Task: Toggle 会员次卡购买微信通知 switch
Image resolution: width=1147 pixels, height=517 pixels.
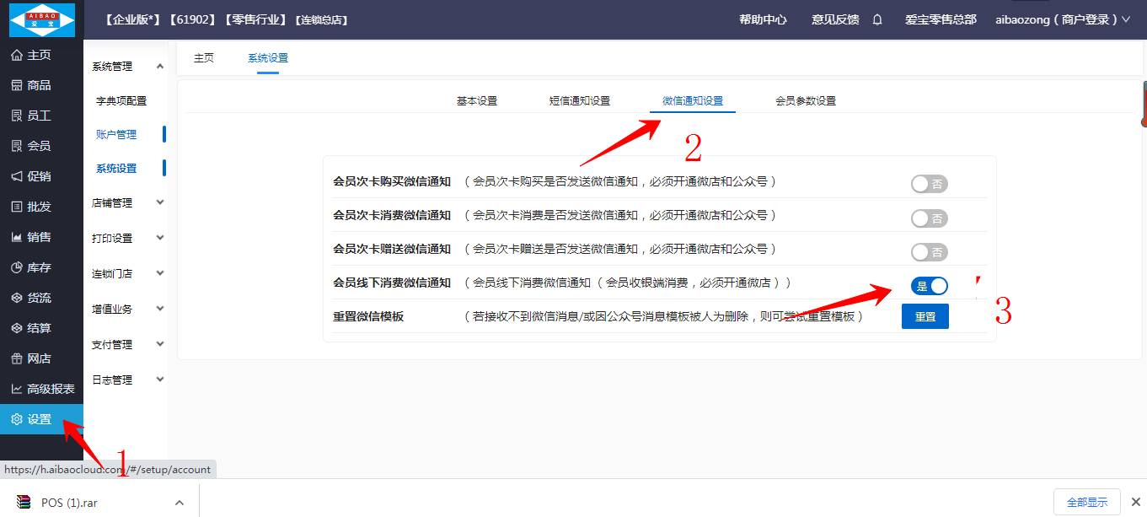Action: (x=929, y=184)
